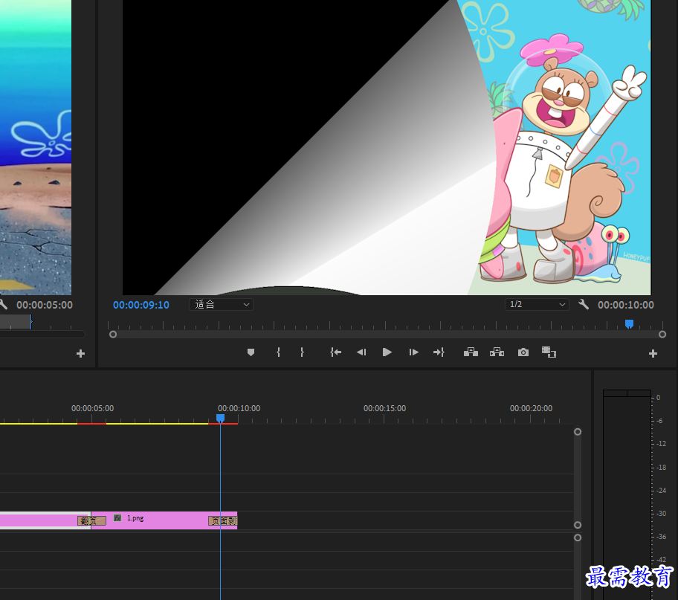This screenshot has height=600, width=678.
Task: Click the Program monitor playhead marker
Action: [x=629, y=324]
